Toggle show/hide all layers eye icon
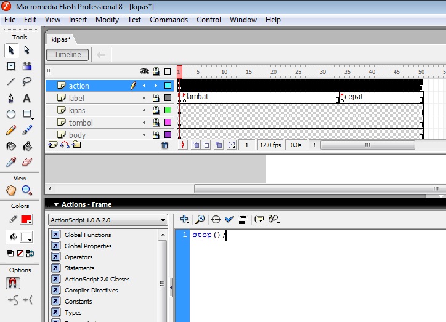 point(144,71)
